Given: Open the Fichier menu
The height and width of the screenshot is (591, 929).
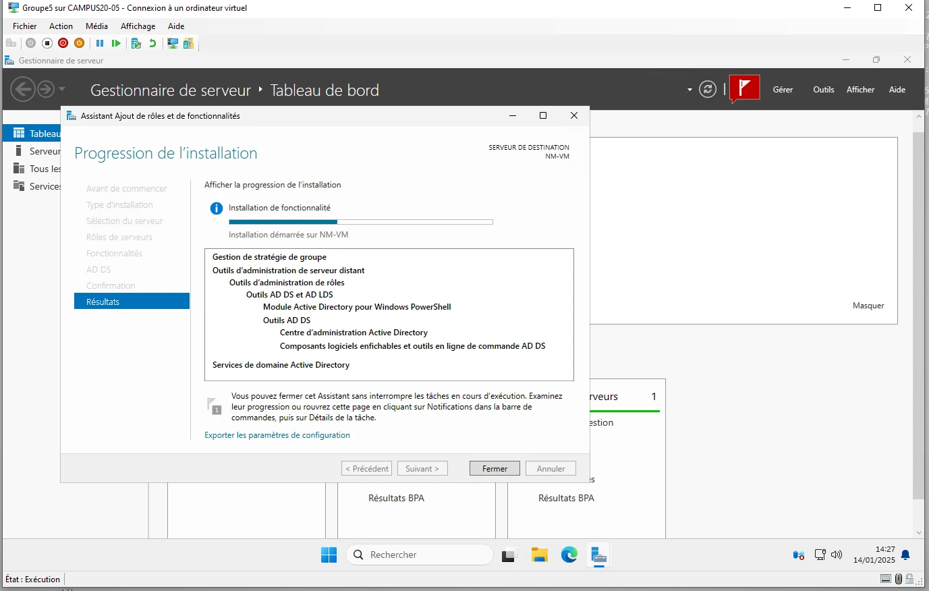Looking at the screenshot, I should (x=25, y=26).
